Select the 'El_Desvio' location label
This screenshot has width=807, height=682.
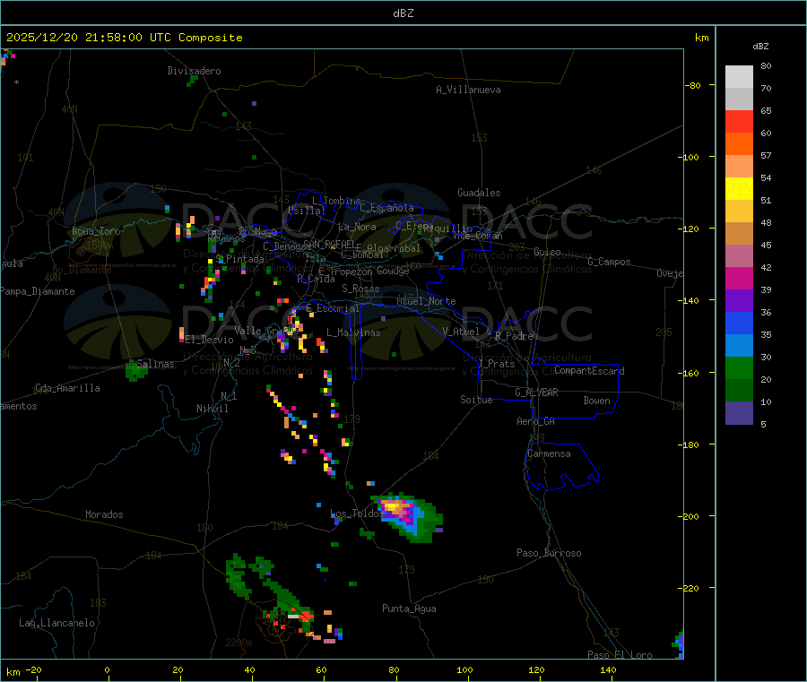click(x=210, y=340)
